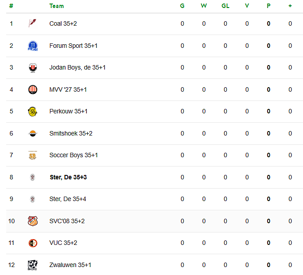
Task: Click the Ster, De 35+4 crest
Action: 32,199
